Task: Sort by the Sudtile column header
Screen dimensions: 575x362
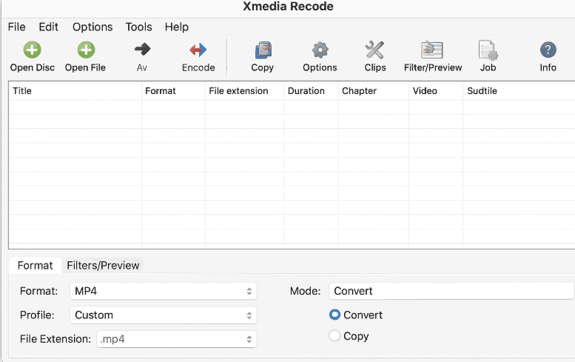Action: point(519,91)
